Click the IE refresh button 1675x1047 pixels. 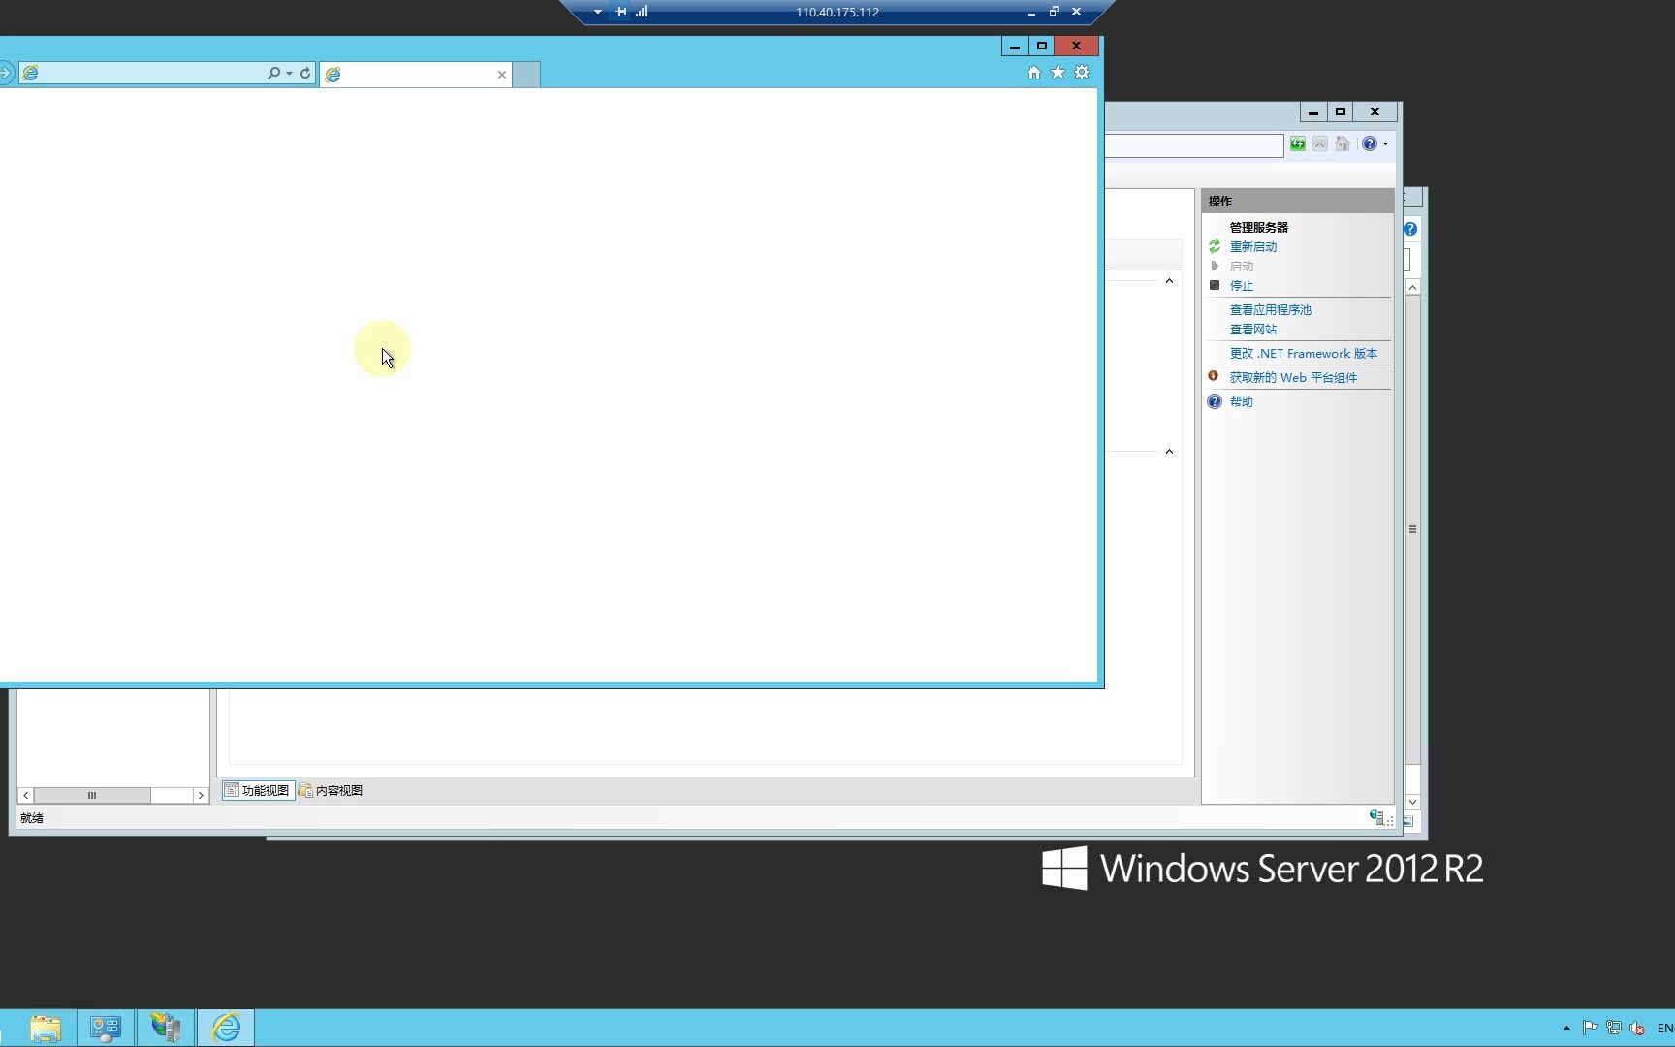pyautogui.click(x=305, y=74)
